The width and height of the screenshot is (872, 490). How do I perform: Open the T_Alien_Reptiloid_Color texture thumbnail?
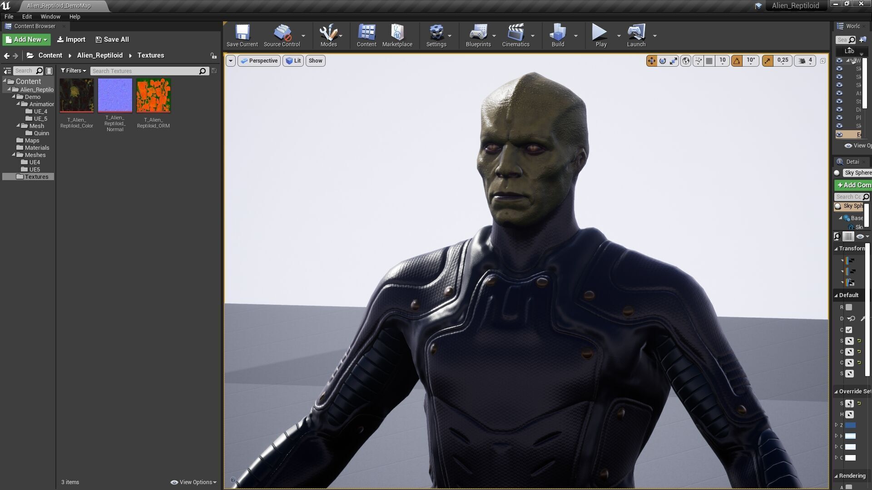77,95
